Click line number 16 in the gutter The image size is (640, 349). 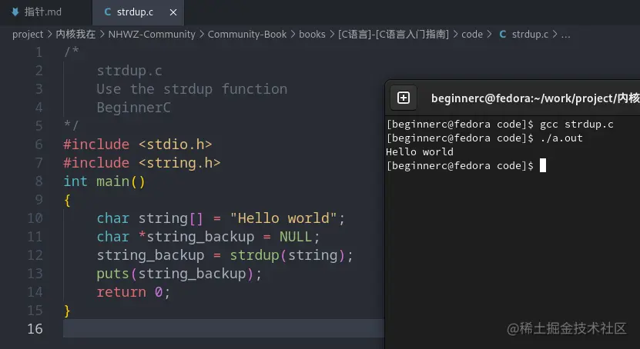click(35, 329)
